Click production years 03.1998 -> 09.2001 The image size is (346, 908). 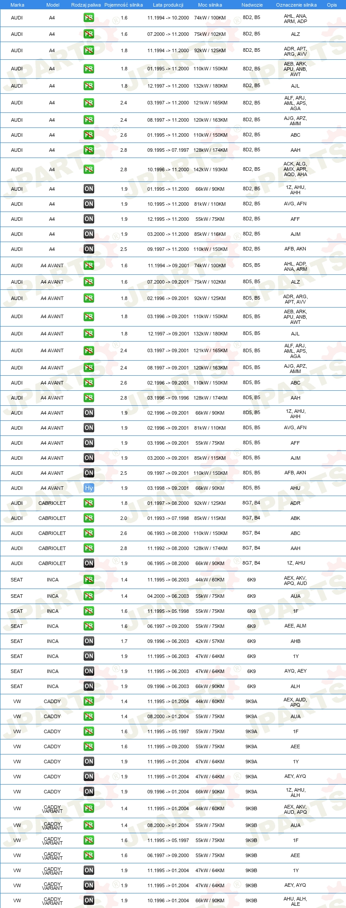168,488
